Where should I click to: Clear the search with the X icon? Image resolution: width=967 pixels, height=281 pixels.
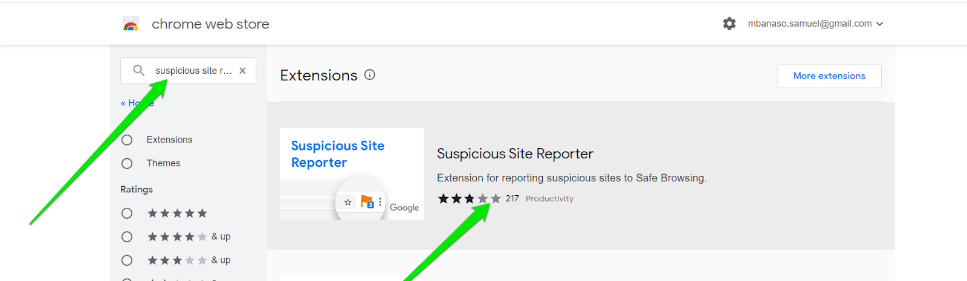pyautogui.click(x=242, y=71)
